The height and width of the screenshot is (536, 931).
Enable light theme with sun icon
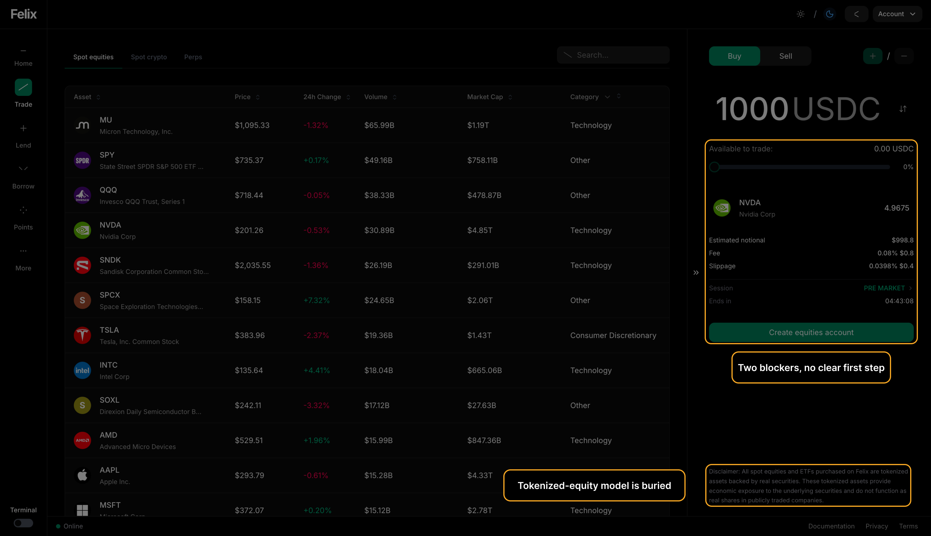(x=800, y=14)
